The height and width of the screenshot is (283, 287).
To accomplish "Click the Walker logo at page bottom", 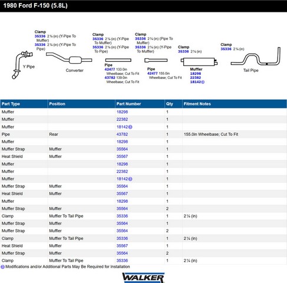I will coord(143,278).
